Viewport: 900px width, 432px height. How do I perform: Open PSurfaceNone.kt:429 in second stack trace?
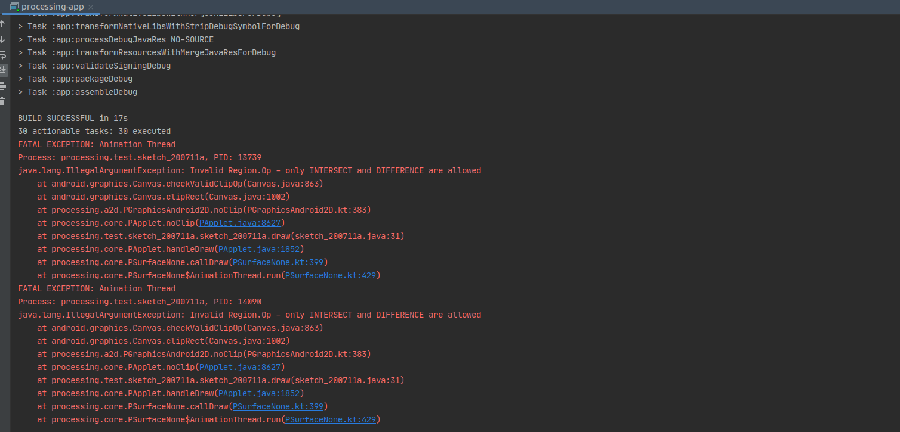point(331,419)
